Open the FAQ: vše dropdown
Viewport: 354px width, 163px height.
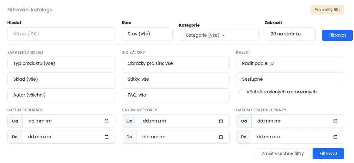[x=176, y=95]
